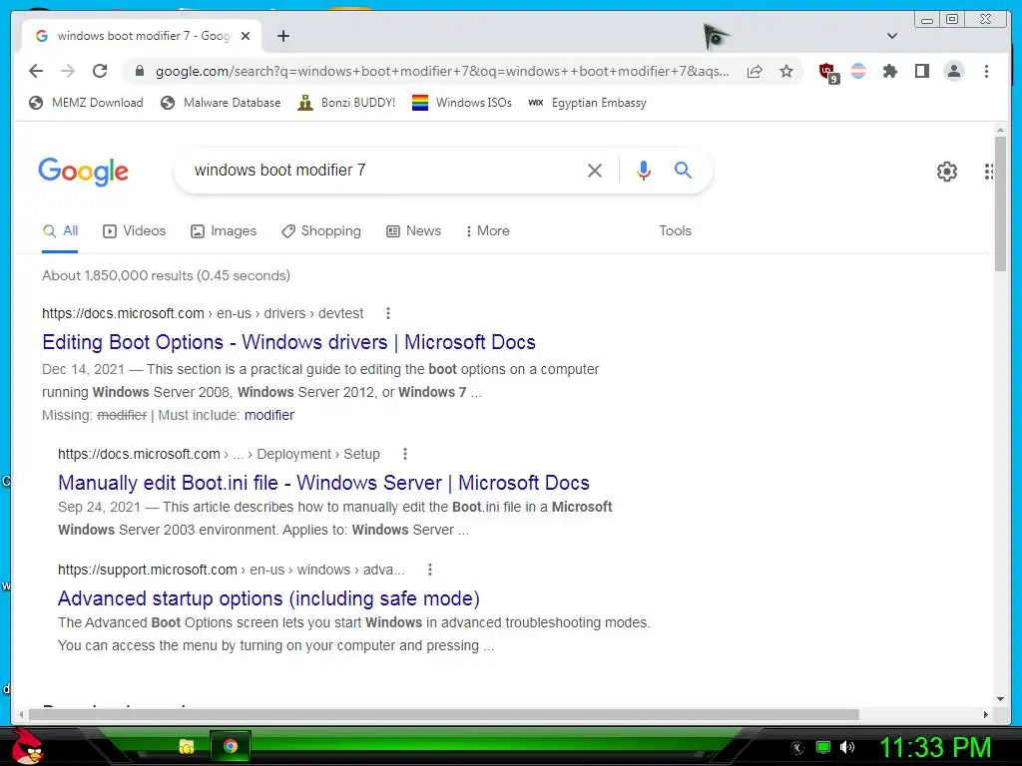
Task: Open the Malware Database bookmark
Action: click(x=221, y=103)
